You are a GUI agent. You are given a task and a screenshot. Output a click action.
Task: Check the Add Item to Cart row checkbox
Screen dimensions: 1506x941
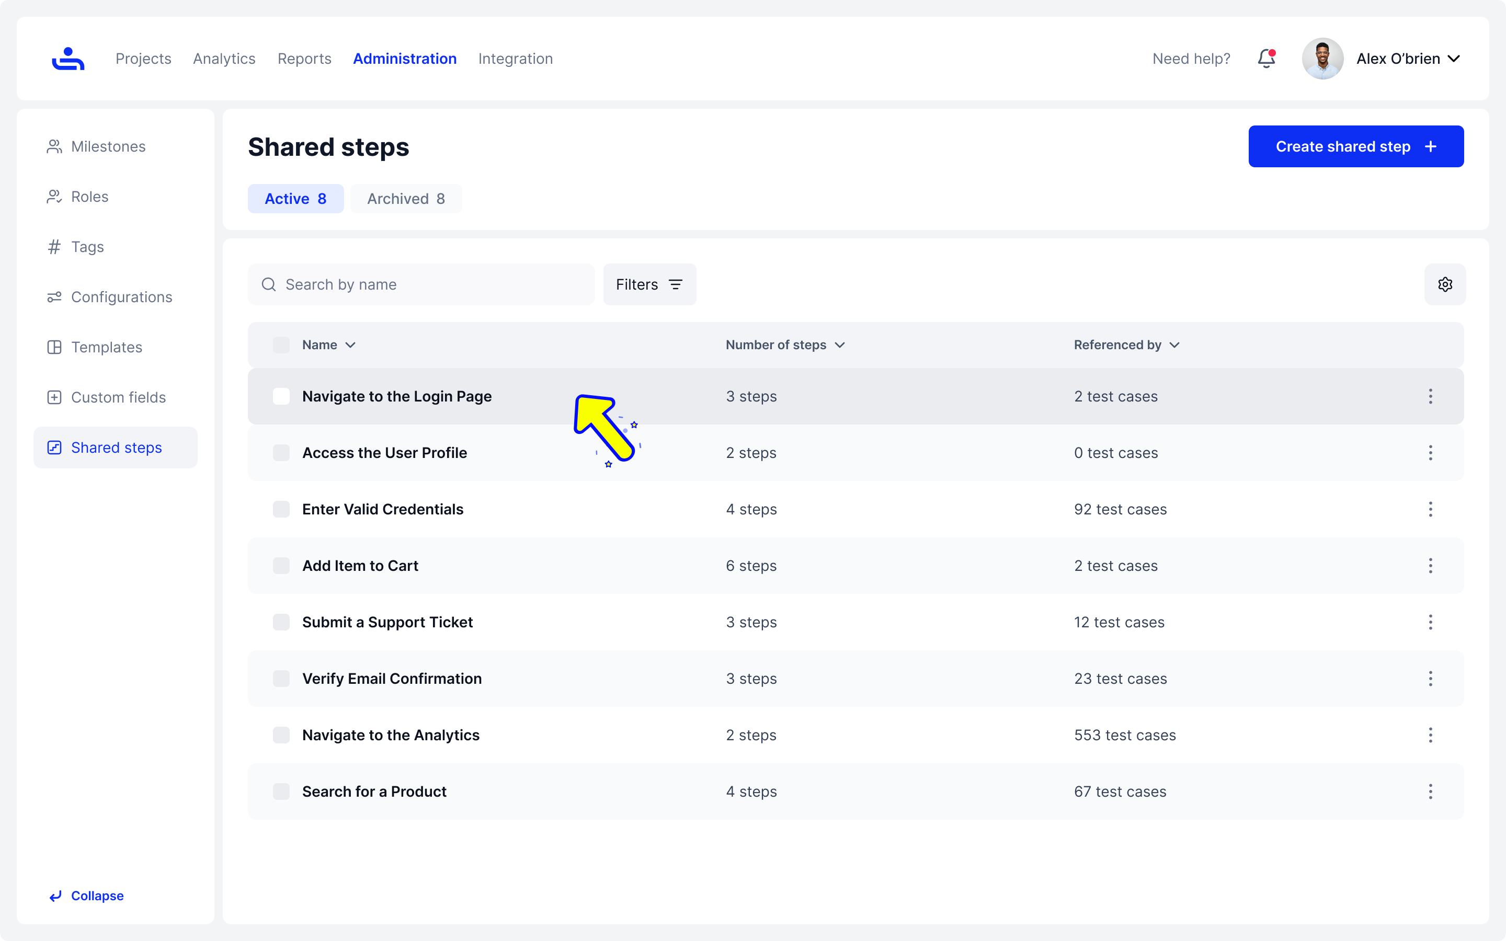point(281,566)
